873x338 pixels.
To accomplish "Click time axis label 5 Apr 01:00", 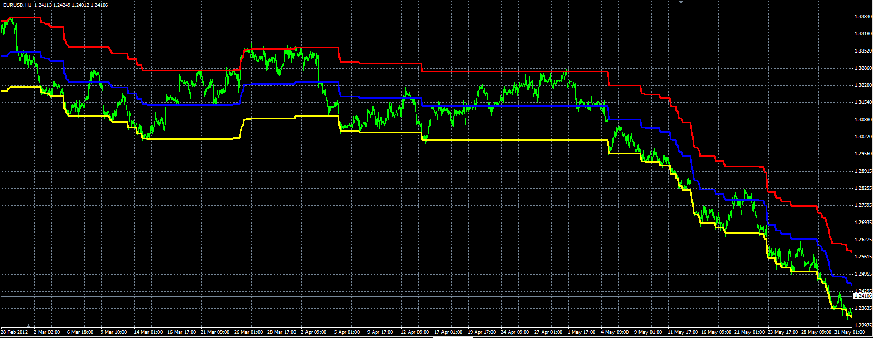I will point(347,332).
